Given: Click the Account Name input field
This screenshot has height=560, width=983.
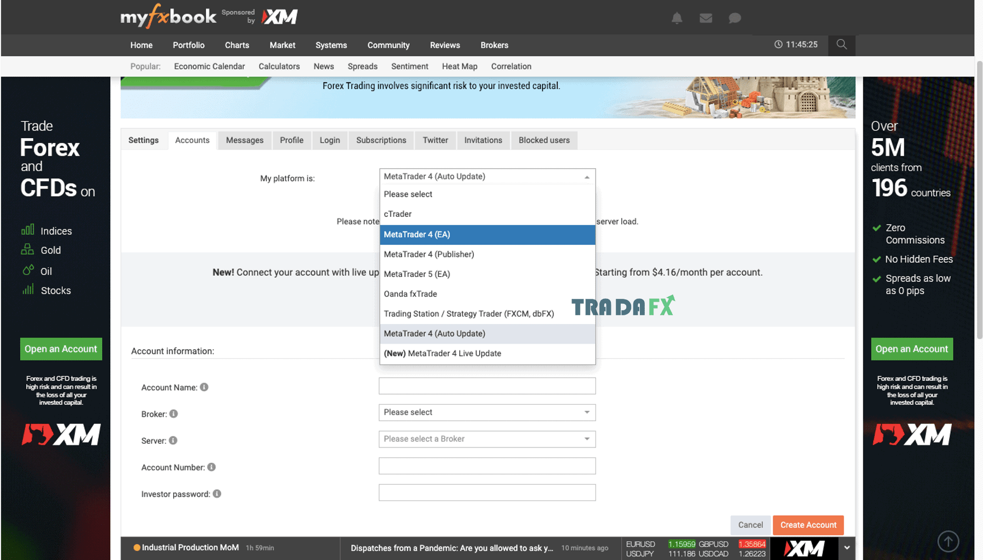Looking at the screenshot, I should click(x=487, y=386).
